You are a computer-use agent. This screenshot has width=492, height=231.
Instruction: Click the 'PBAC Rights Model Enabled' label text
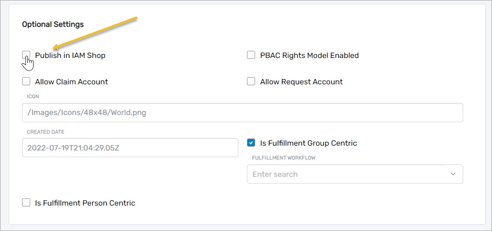point(309,55)
